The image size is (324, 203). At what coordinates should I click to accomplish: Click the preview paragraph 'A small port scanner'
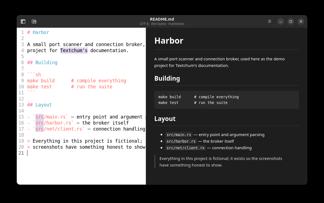(219, 62)
